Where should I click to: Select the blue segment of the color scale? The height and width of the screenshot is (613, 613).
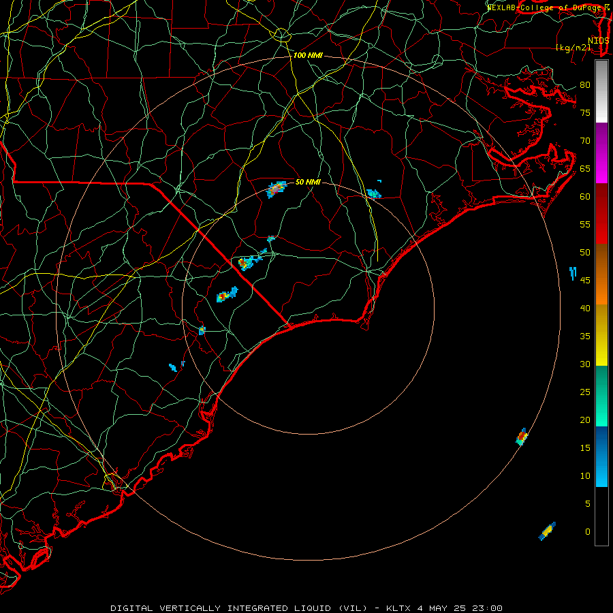(x=601, y=456)
